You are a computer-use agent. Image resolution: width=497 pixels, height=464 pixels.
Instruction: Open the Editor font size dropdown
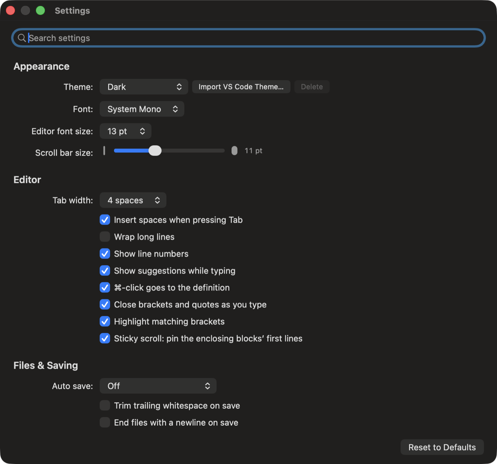coord(126,131)
